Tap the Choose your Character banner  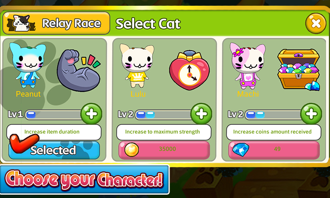pos(85,179)
